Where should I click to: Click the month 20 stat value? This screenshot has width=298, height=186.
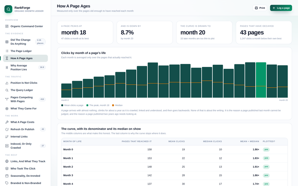(x=193, y=32)
